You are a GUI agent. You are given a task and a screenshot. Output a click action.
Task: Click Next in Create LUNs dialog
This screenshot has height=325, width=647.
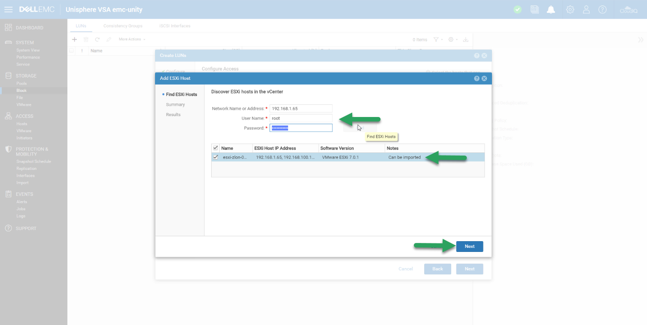[470, 269]
